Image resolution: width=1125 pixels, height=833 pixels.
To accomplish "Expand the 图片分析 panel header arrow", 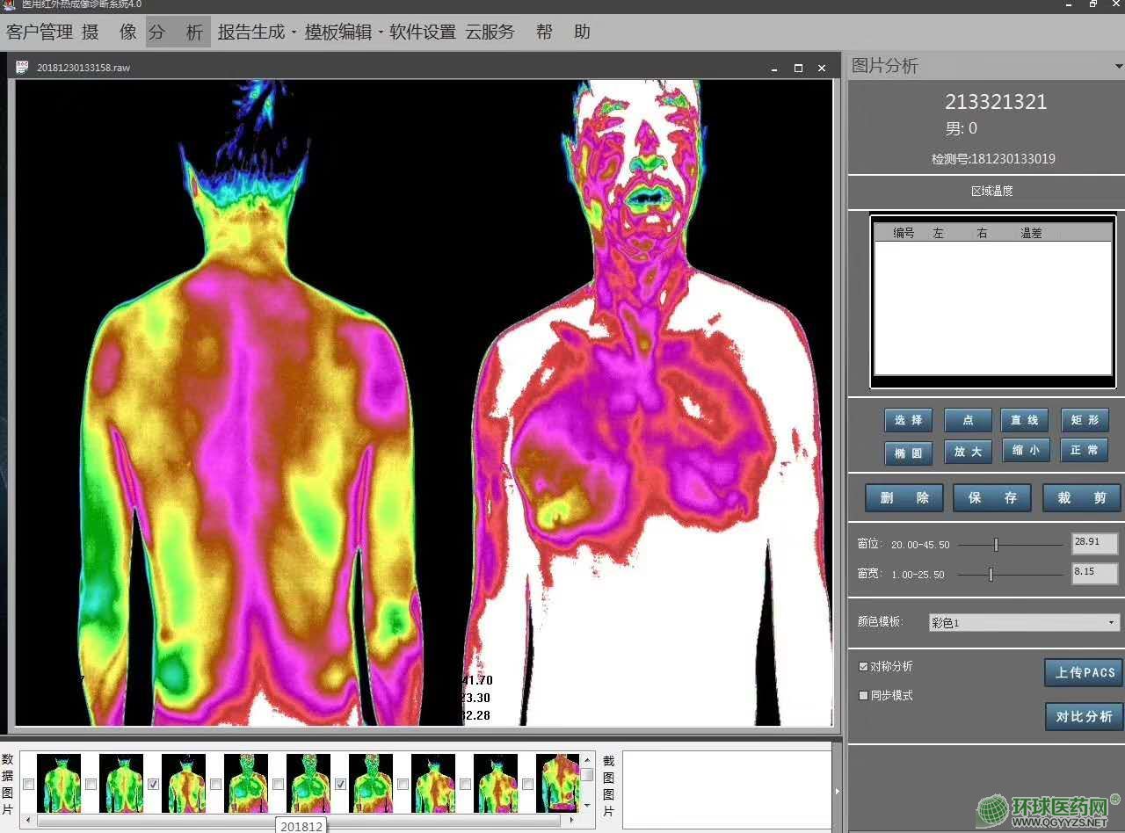I will [x=1118, y=67].
